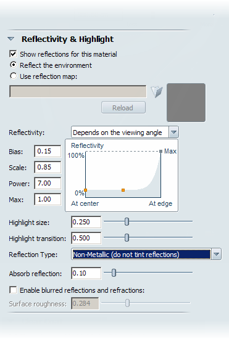
Task: Click the Highlight transition slider handle
Action: (127, 237)
